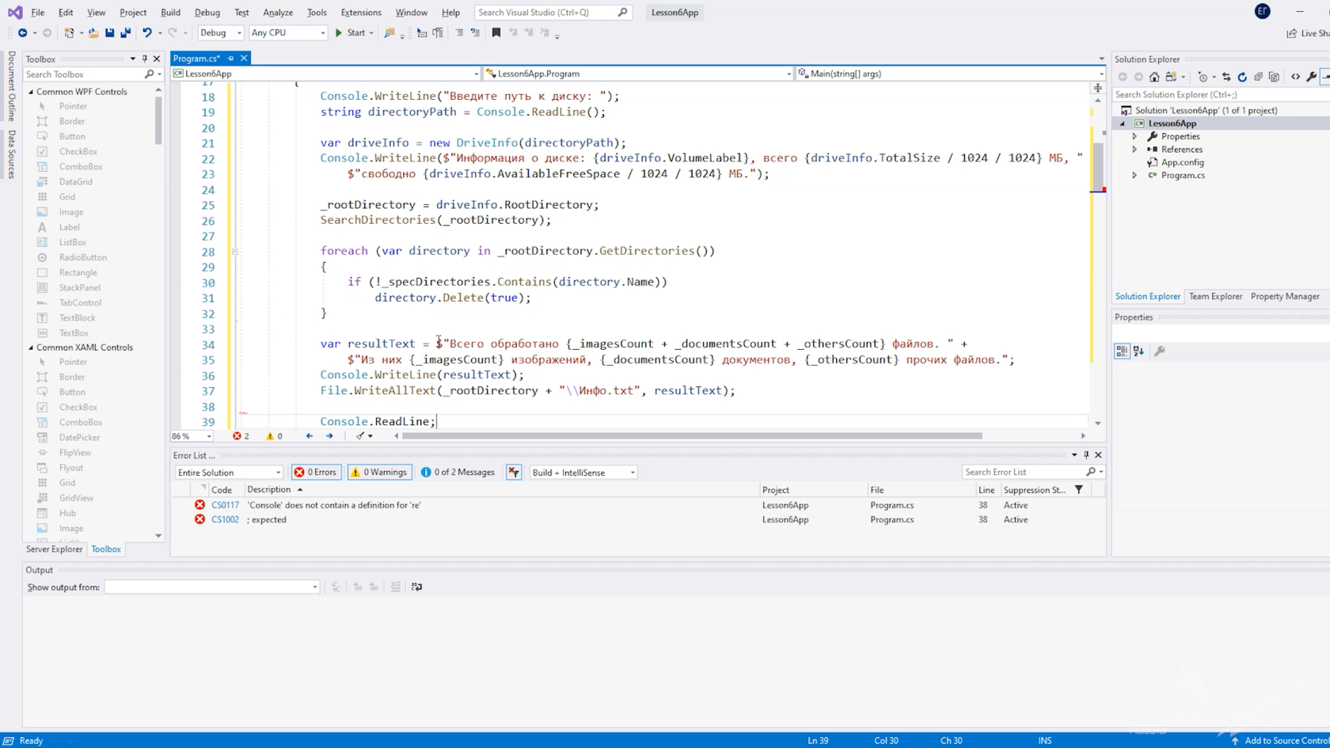The height and width of the screenshot is (748, 1330).
Task: Open the CS0117 error code link
Action: click(225, 505)
